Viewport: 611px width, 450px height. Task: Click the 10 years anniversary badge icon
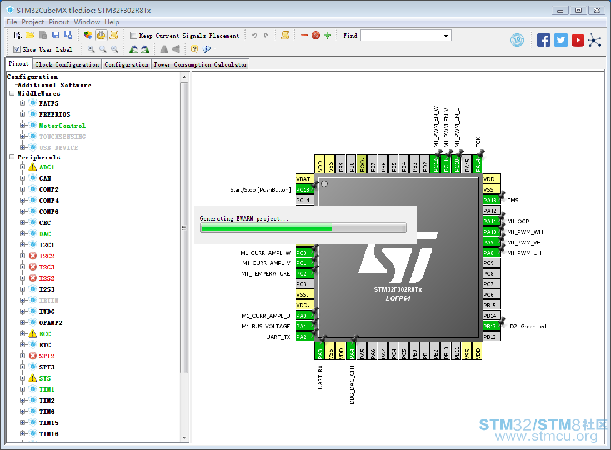click(517, 40)
